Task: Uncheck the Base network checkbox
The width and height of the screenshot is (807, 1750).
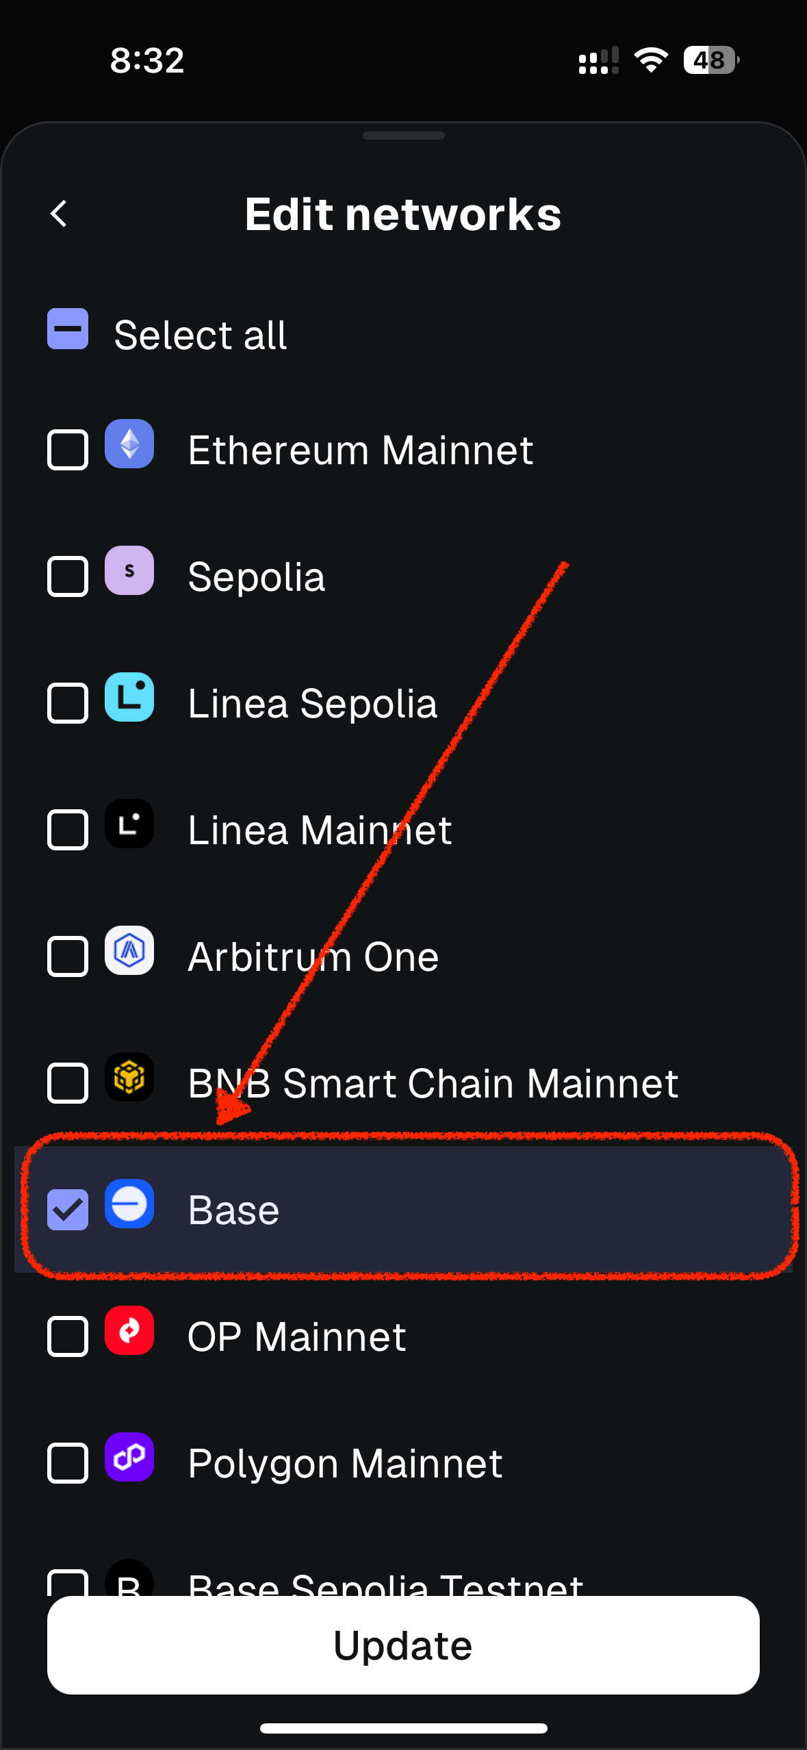Action: 68,1210
